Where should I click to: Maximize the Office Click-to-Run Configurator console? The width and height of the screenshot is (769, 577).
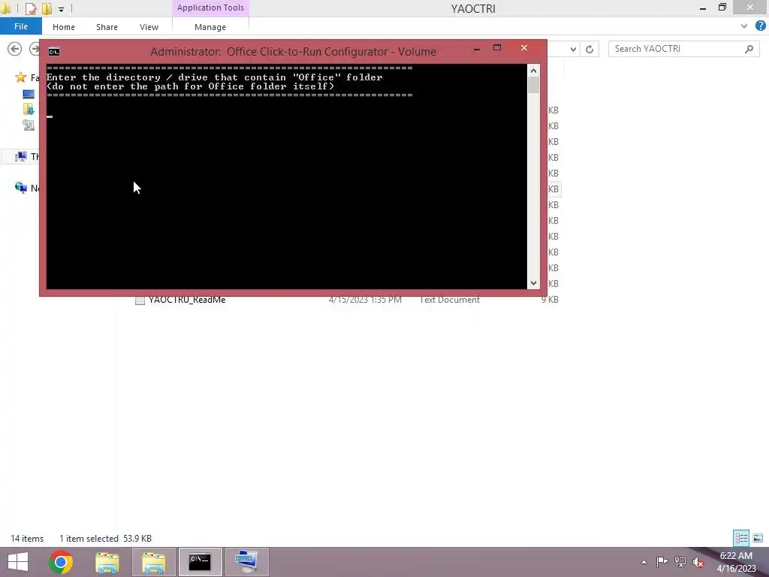pyautogui.click(x=497, y=48)
